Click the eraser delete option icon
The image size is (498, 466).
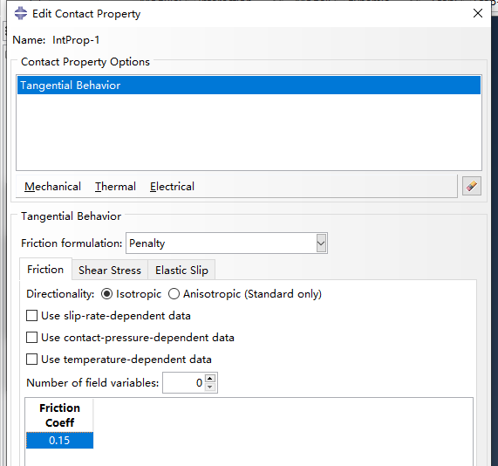point(472,186)
